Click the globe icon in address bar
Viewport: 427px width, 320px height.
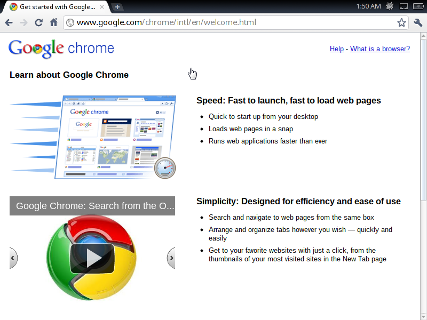click(x=70, y=22)
